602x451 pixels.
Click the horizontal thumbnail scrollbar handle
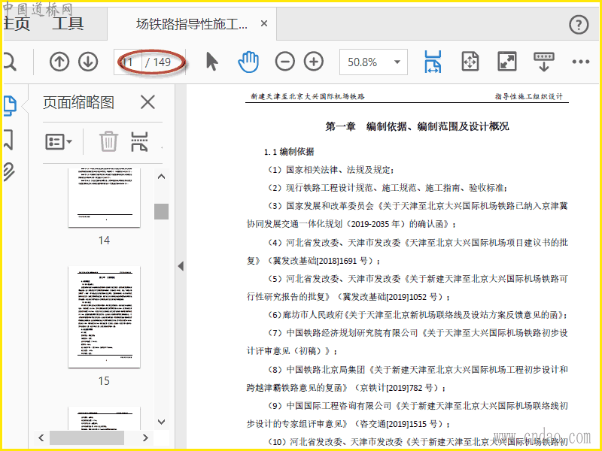(87, 437)
